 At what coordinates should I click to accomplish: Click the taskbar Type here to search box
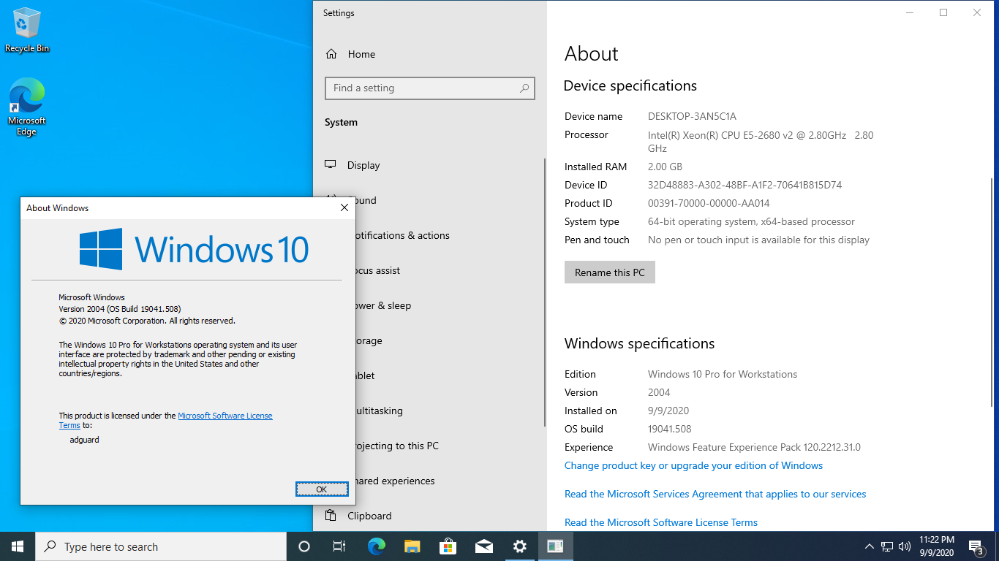coord(161,546)
